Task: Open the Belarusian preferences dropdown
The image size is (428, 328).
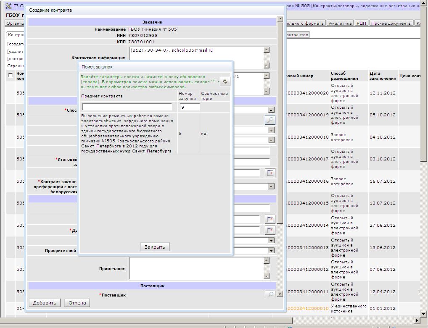Action: 271,186
